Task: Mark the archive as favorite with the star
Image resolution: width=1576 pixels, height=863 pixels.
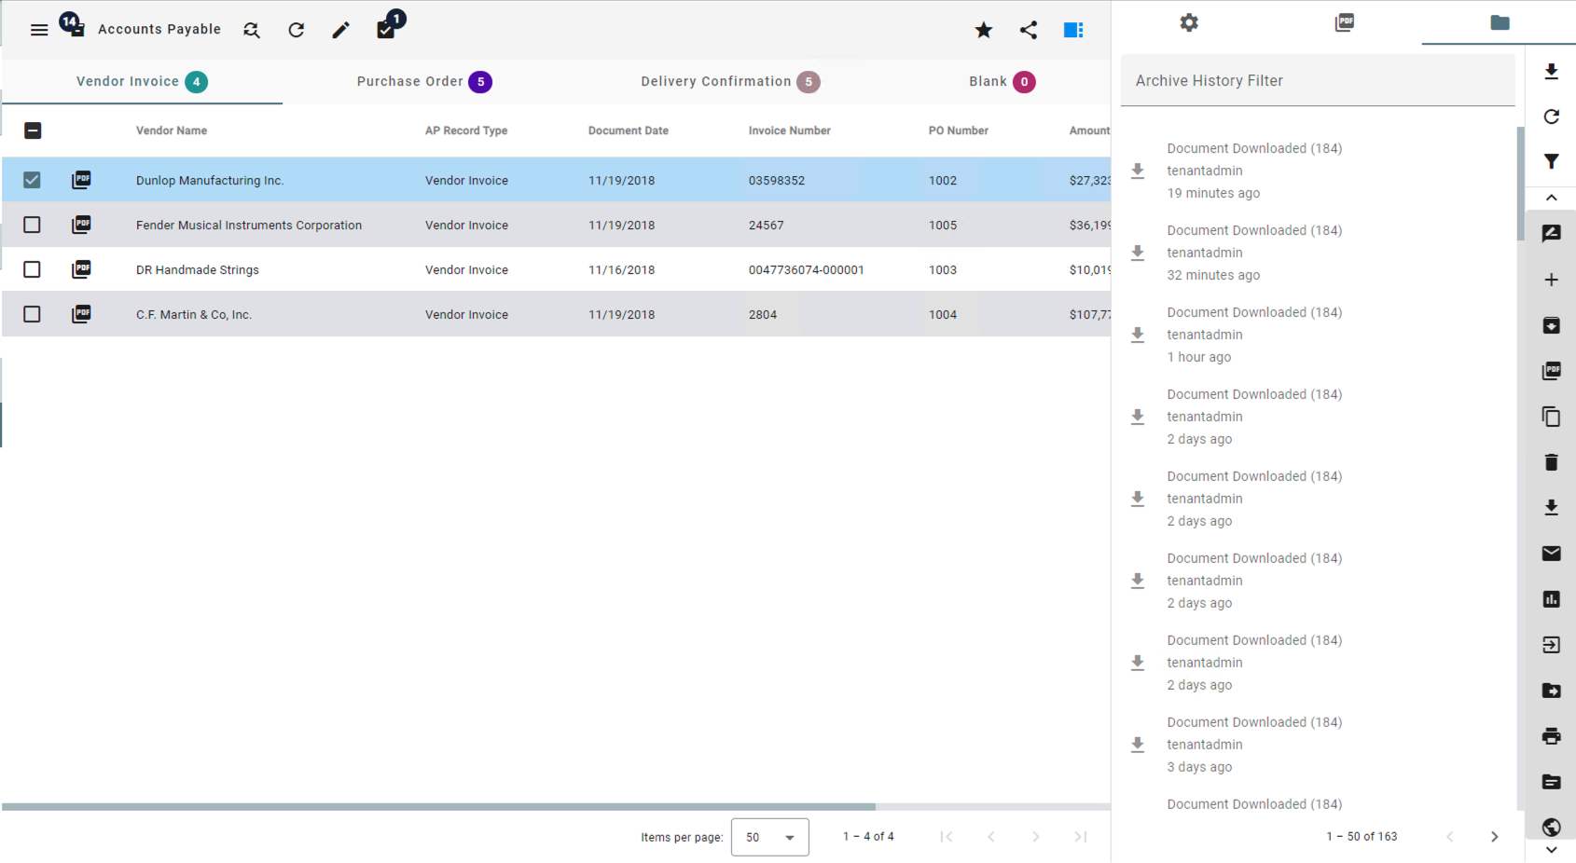Action: tap(984, 30)
